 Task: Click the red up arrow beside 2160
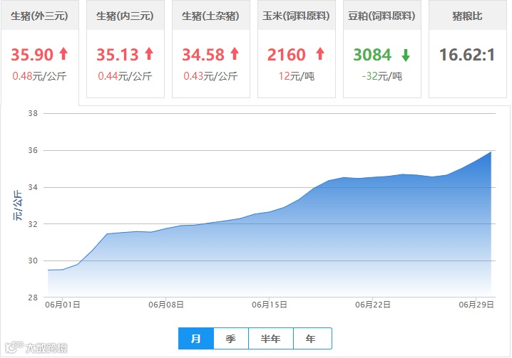(x=320, y=54)
